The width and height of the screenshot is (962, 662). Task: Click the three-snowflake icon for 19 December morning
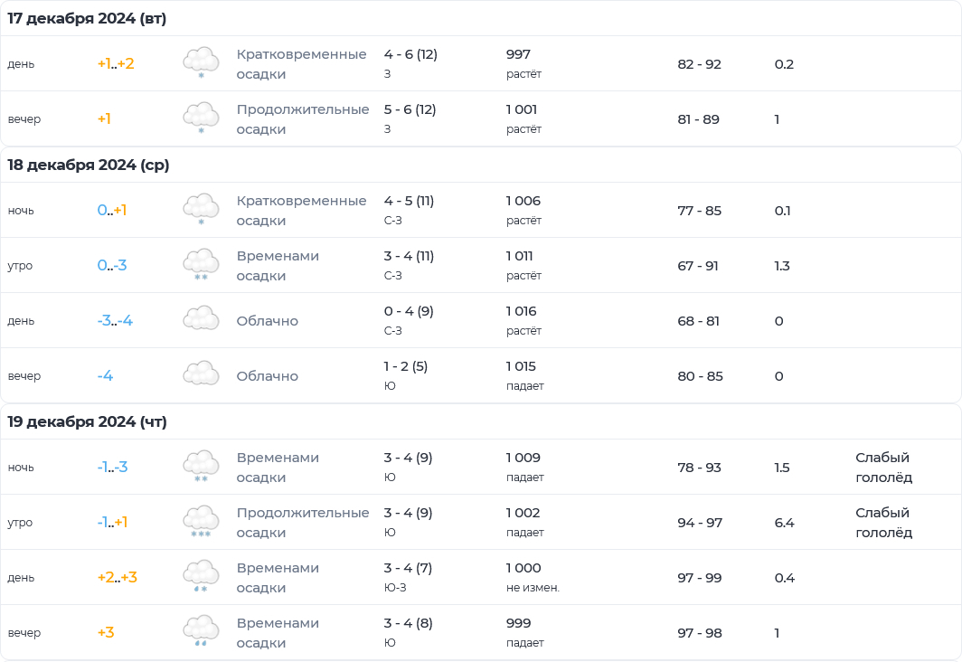(201, 522)
